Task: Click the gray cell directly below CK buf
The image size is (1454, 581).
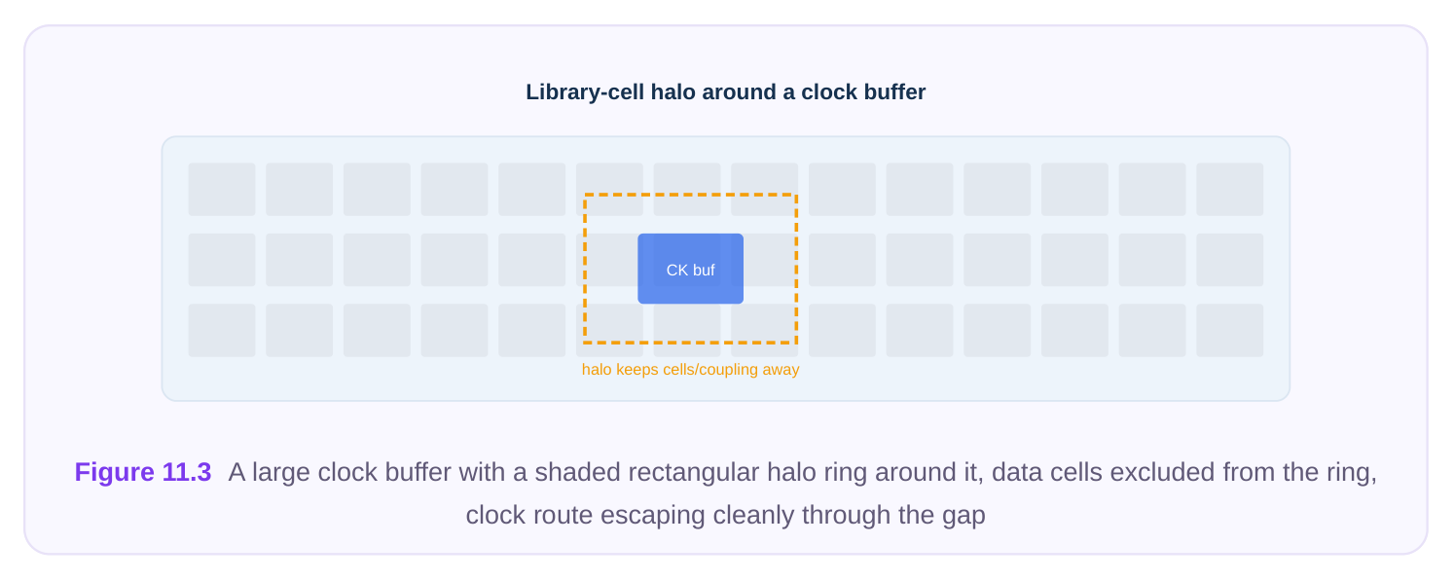Action: coord(687,330)
